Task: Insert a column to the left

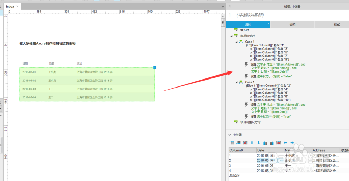Action: point(265,143)
